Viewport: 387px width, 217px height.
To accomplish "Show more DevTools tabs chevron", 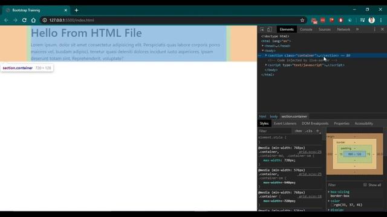I will (x=357, y=30).
